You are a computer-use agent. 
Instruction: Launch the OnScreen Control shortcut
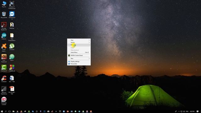(4, 101)
